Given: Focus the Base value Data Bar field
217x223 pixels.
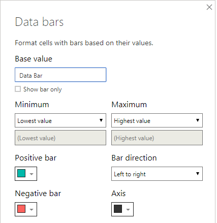Looking at the screenshot, I should (x=60, y=75).
